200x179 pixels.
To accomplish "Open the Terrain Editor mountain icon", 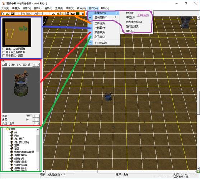I will click(x=54, y=14).
